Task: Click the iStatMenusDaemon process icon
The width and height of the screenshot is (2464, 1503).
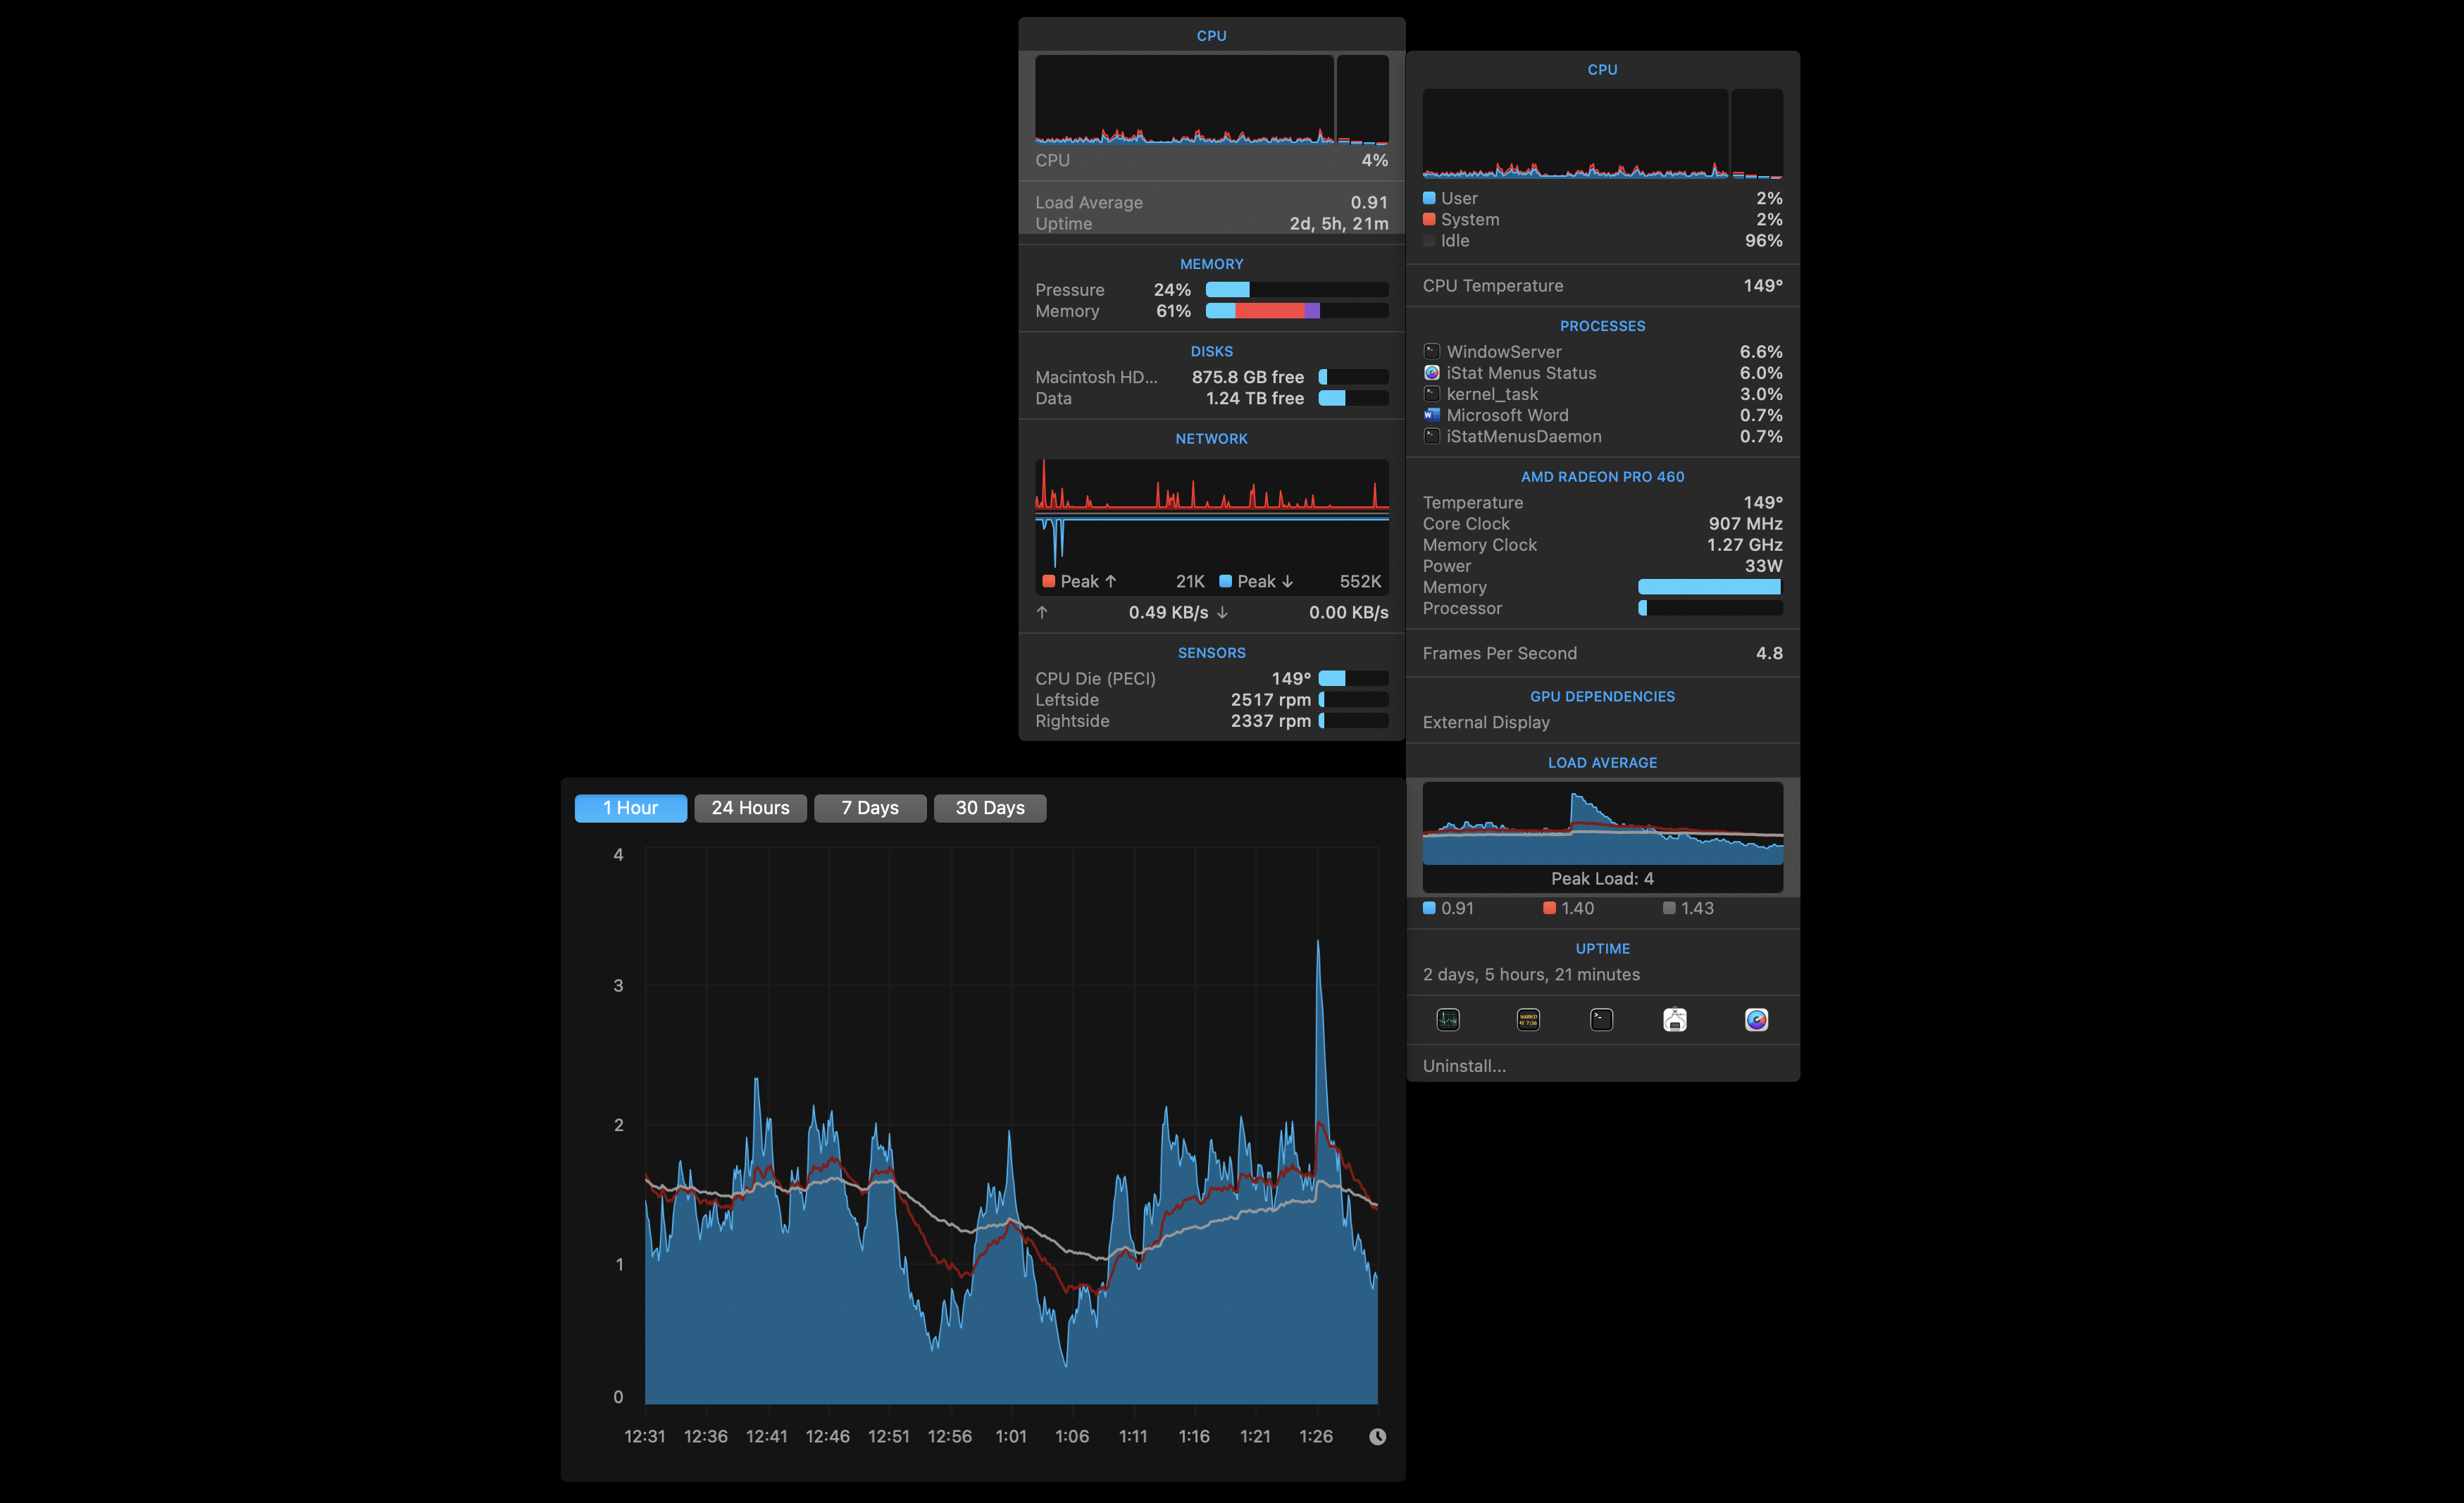Action: (x=1433, y=435)
